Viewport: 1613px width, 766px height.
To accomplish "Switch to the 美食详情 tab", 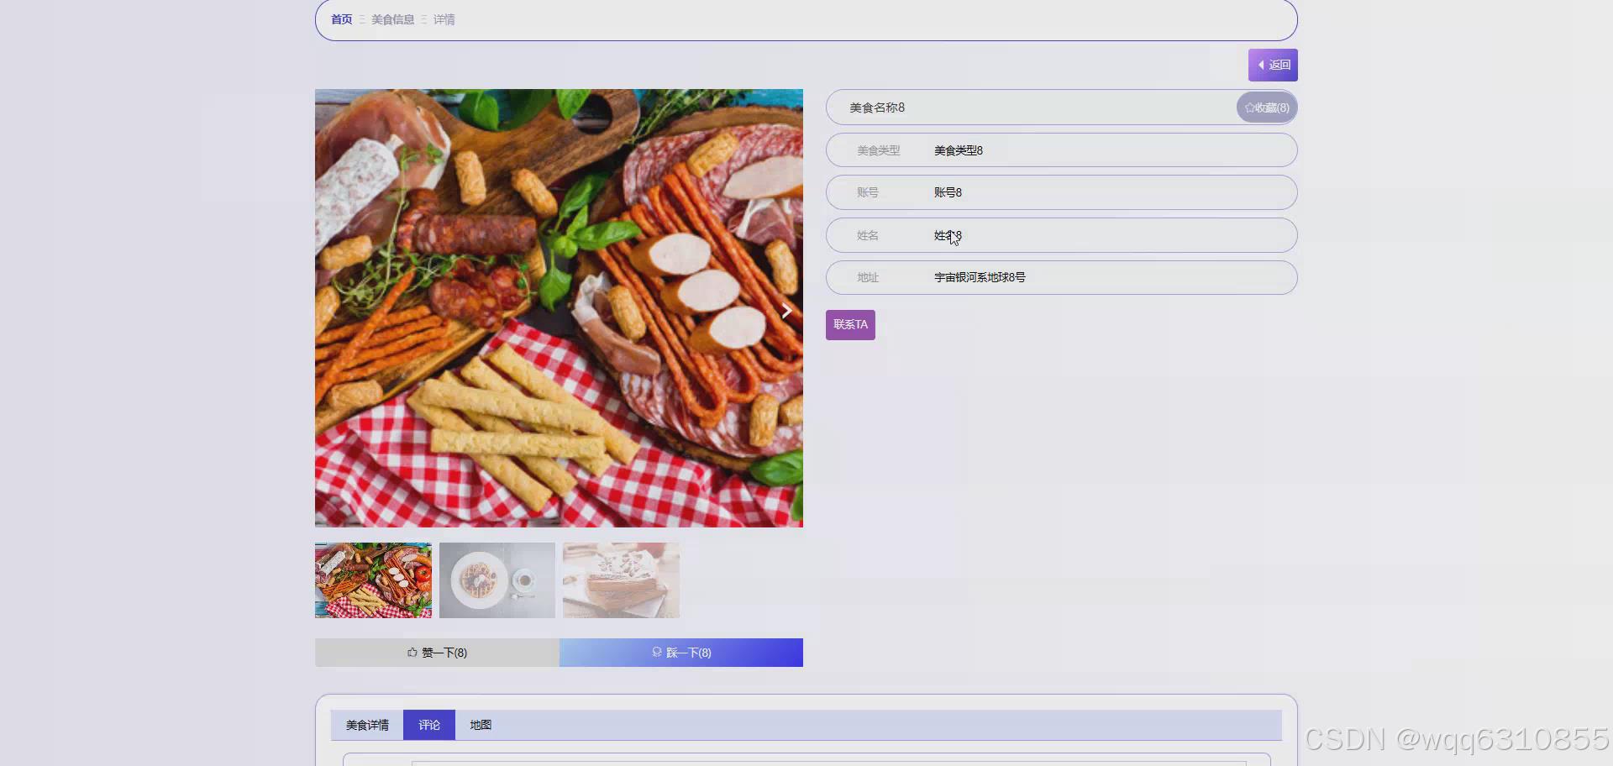I will pyautogui.click(x=367, y=725).
